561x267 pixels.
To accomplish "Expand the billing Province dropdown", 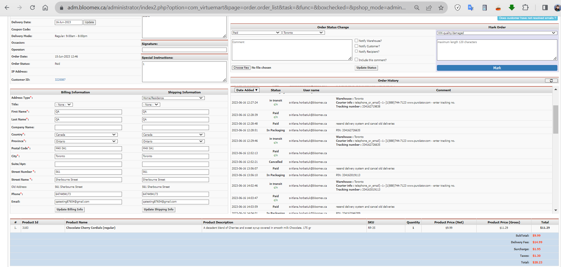I will tap(86, 141).
